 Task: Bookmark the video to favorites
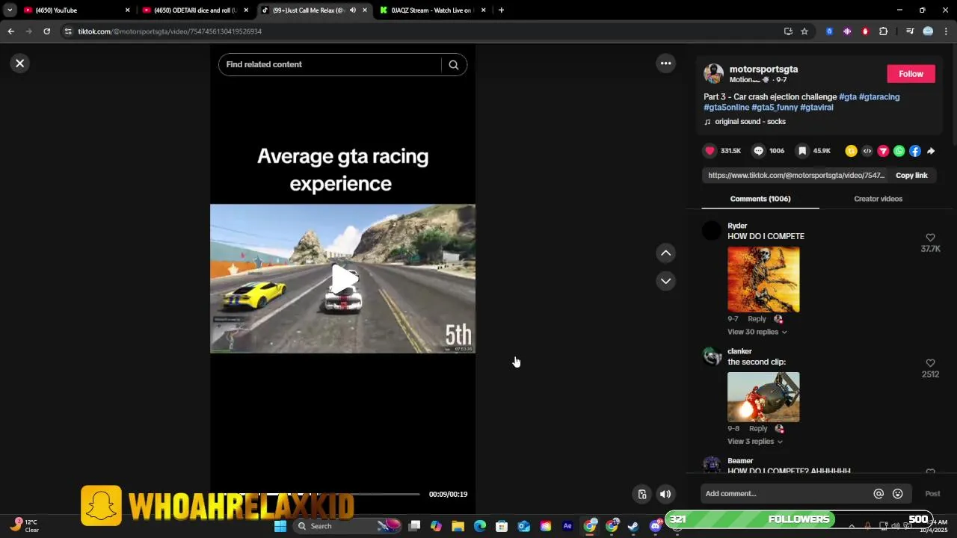(x=802, y=151)
